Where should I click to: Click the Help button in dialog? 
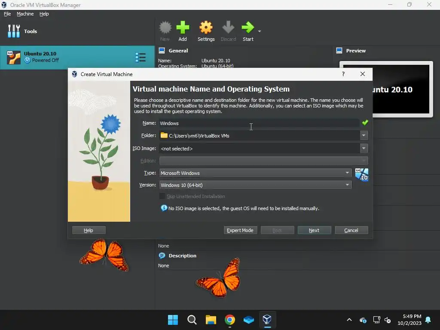[x=89, y=230]
